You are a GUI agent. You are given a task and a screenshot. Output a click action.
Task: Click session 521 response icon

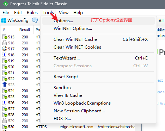point(5,73)
